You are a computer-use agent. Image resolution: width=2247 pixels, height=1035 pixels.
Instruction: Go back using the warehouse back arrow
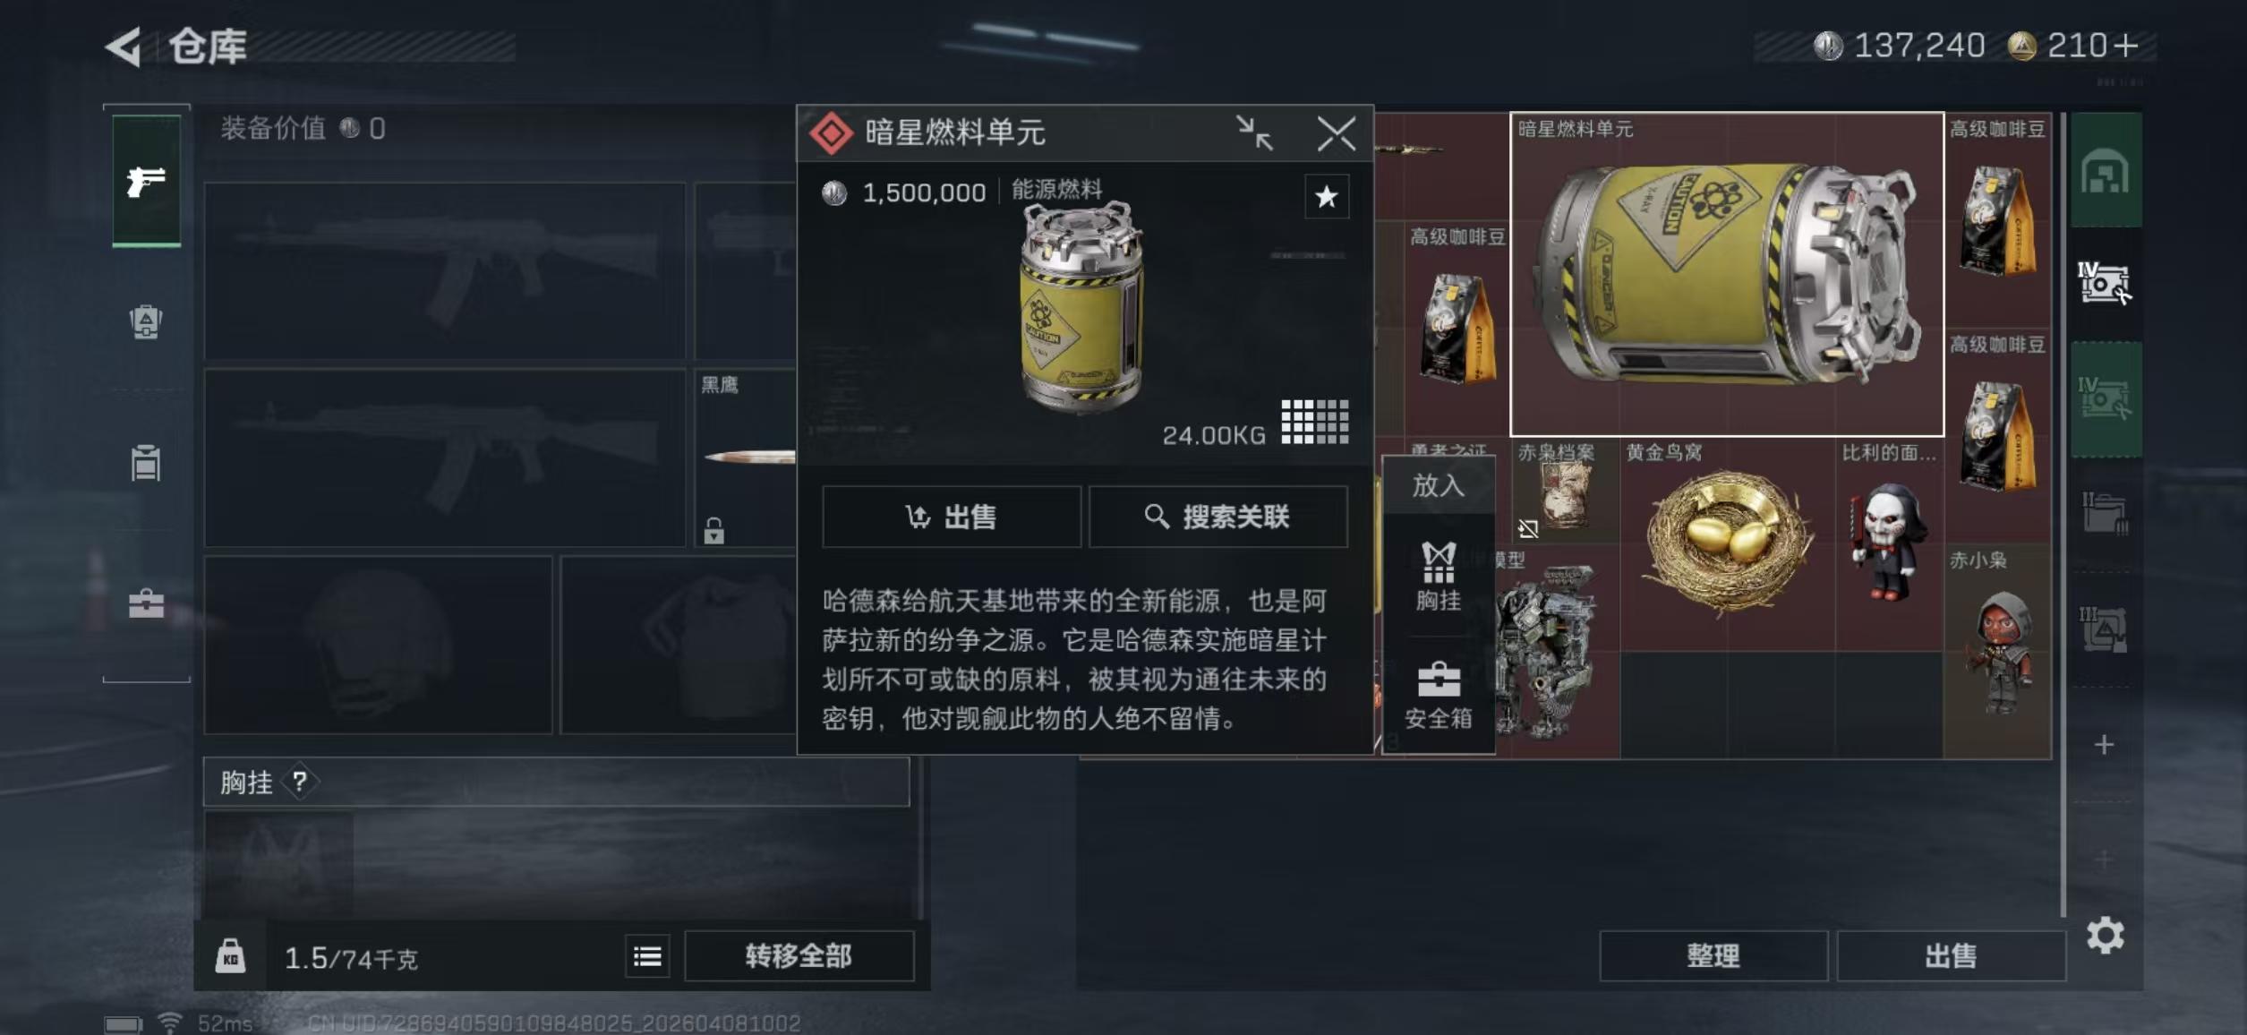point(124,47)
